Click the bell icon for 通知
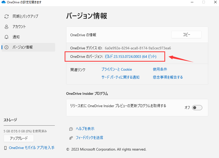The width and height of the screenshot is (219, 158). tap(6, 37)
